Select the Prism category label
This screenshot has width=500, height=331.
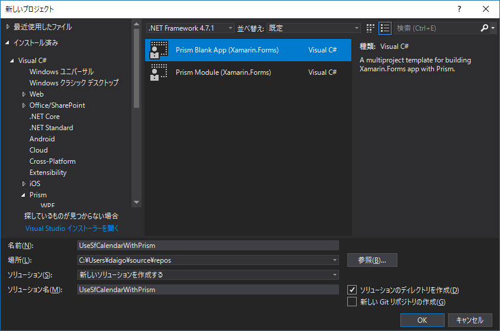[x=38, y=194]
